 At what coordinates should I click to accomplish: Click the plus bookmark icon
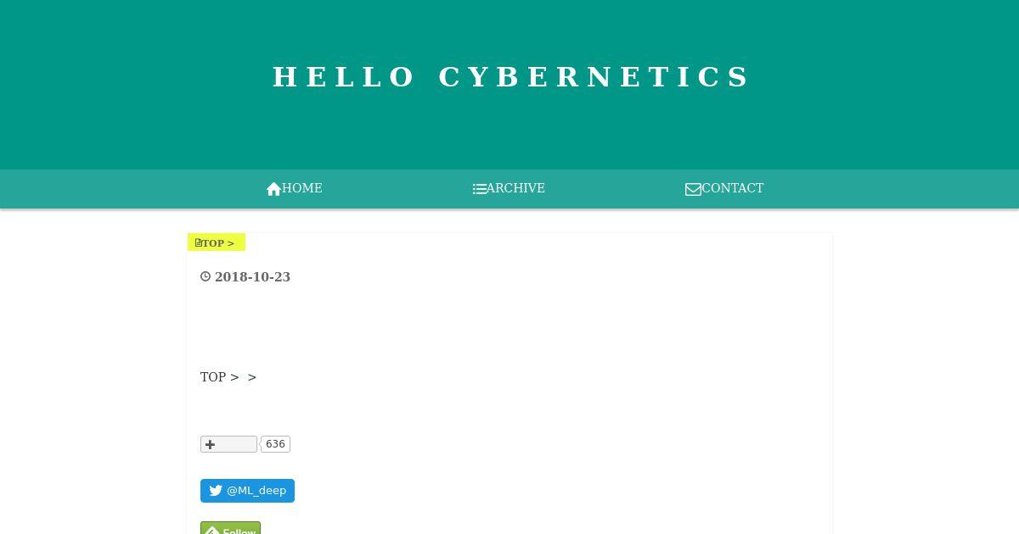tap(211, 444)
